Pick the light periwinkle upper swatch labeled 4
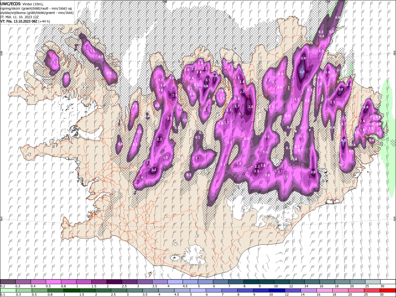Image resolution: width=396 pixels, height=297 pixels. (174, 282)
